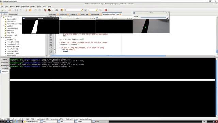
Task: Open the Tools menu
Action: [44, 6]
